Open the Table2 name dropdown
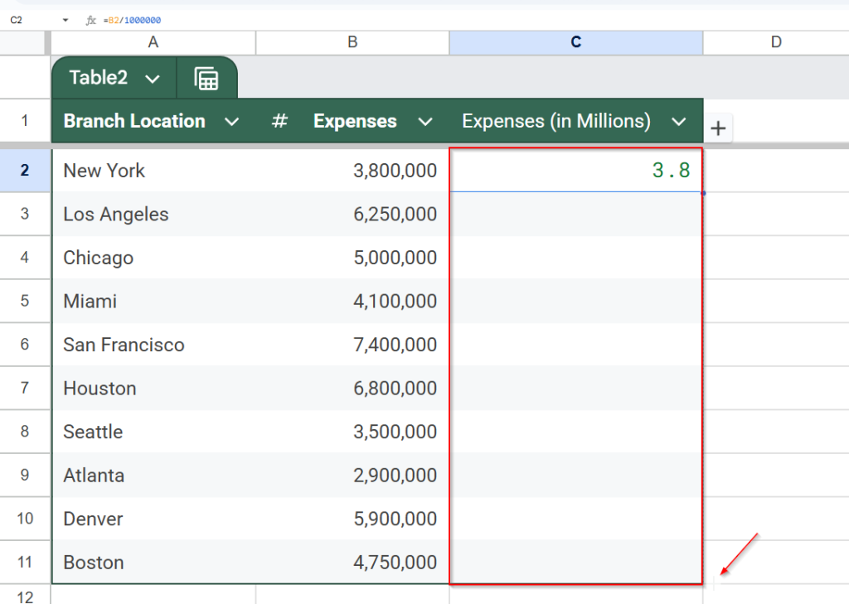Screen dimensions: 849x604 point(153,79)
